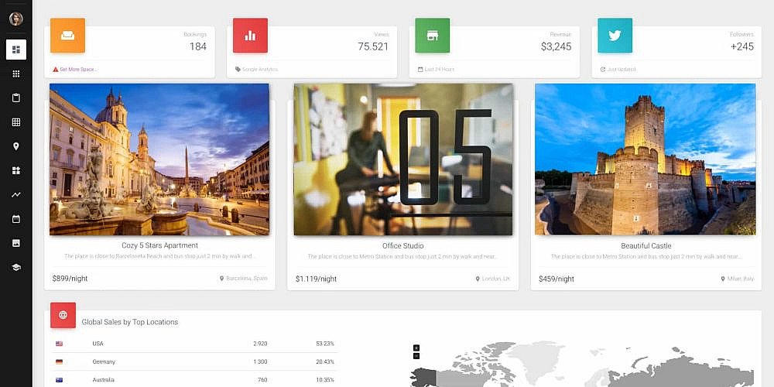Click the image gallery icon in sidebar
The width and height of the screenshot is (774, 387).
point(15,243)
